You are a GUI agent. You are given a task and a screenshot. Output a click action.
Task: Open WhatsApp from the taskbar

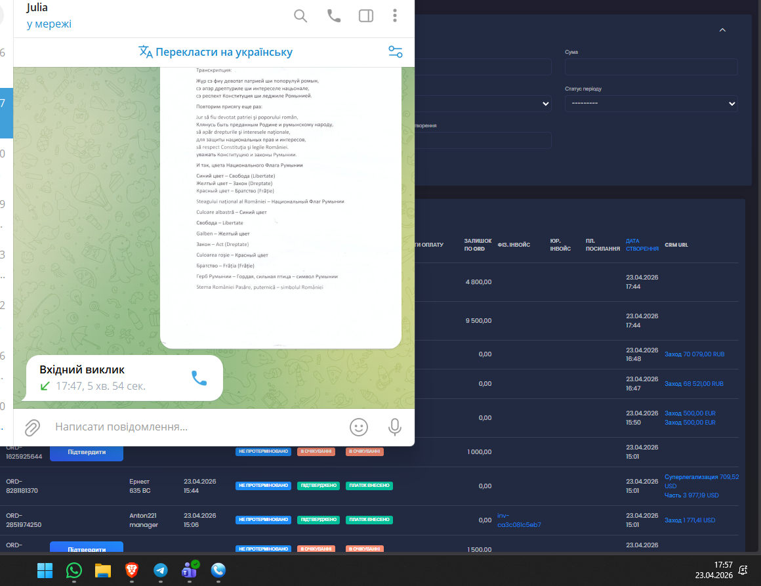click(x=73, y=570)
